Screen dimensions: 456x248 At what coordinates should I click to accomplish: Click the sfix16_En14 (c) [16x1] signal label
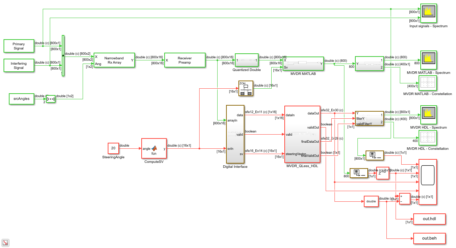point(261,151)
